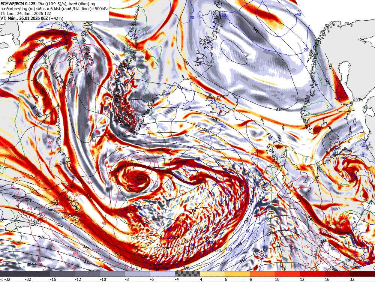Click the red-orange swatch between 10 and 12

click(288, 274)
